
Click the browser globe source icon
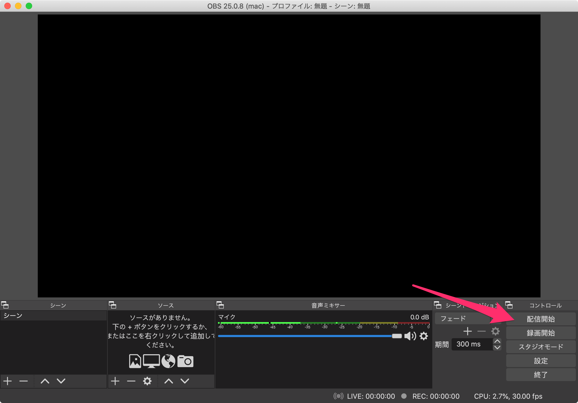(x=168, y=361)
